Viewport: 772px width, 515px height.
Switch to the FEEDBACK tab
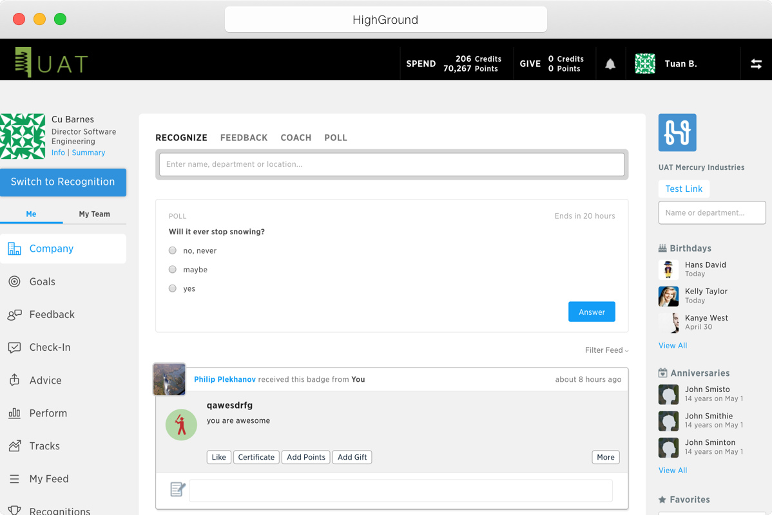coord(244,138)
